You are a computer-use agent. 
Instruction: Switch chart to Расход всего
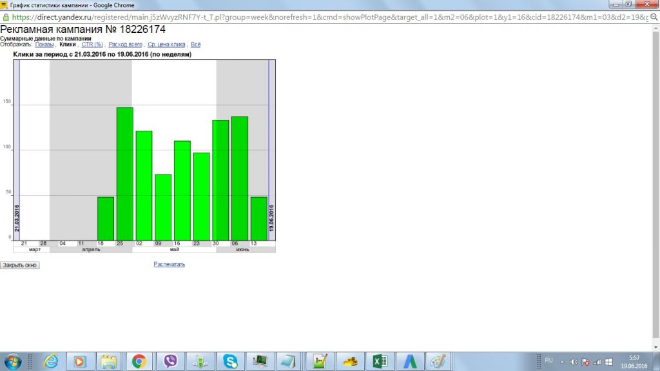pos(125,44)
